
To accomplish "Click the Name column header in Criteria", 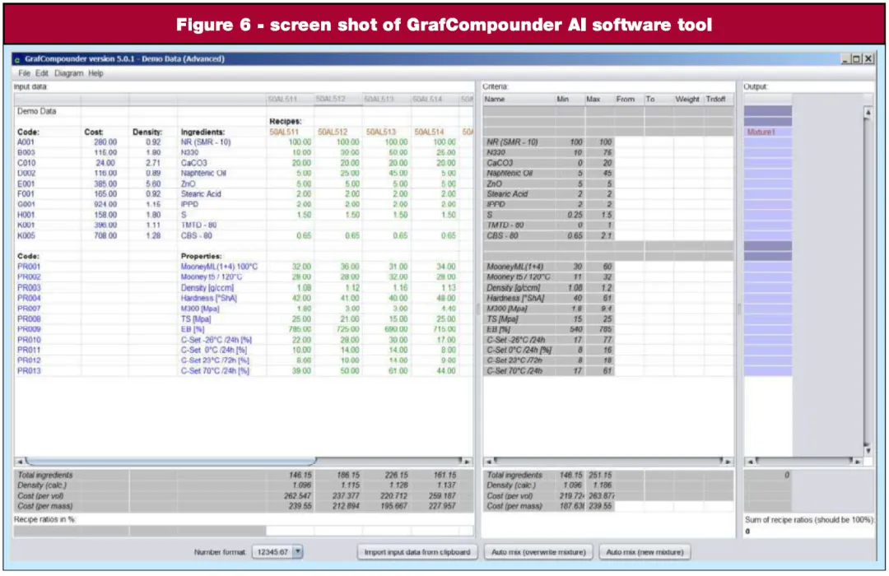I will pos(518,100).
